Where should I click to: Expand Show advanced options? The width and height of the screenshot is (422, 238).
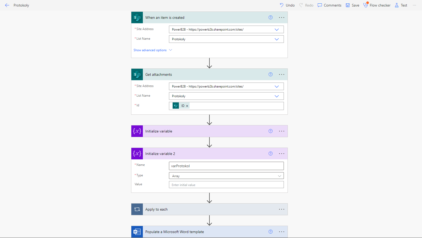[x=153, y=50]
